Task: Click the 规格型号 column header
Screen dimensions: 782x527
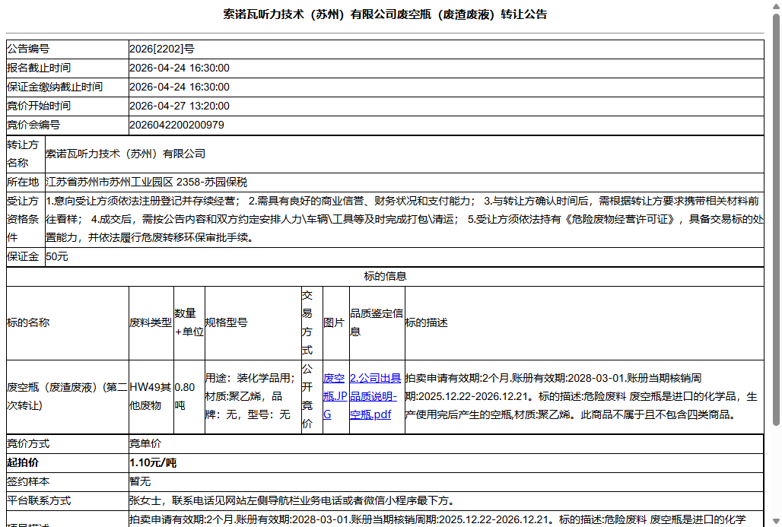Action: pos(253,322)
